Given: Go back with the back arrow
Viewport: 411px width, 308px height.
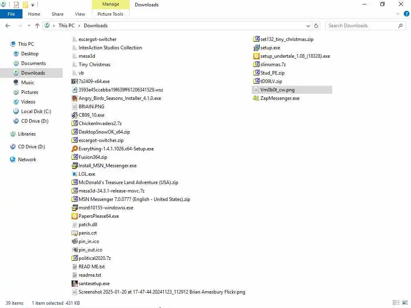Looking at the screenshot, I should [x=8, y=26].
